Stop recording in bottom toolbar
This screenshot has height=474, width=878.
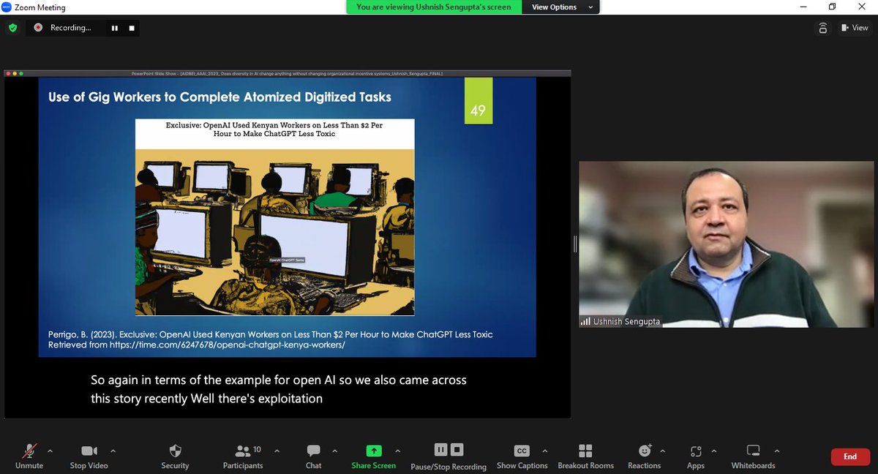pos(457,450)
